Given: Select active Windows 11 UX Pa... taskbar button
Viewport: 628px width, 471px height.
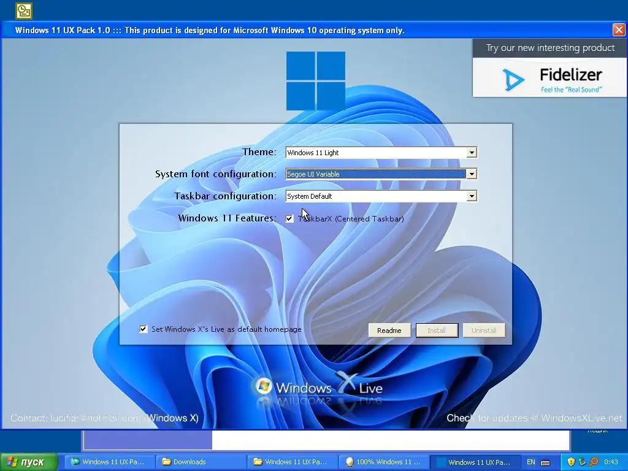Looking at the screenshot, I should tap(475, 462).
